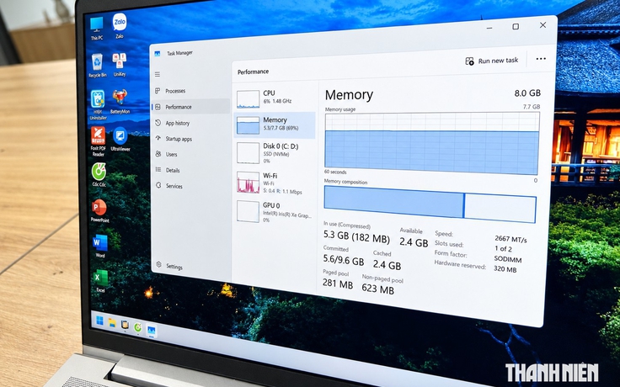Screen dimensions: 620x387
Task: Open File Explorer from the taskbar
Action: coord(112,323)
